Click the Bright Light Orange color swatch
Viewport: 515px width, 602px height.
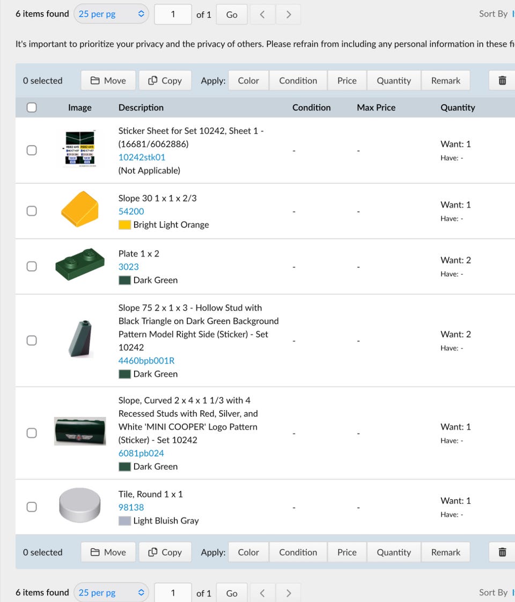(124, 225)
